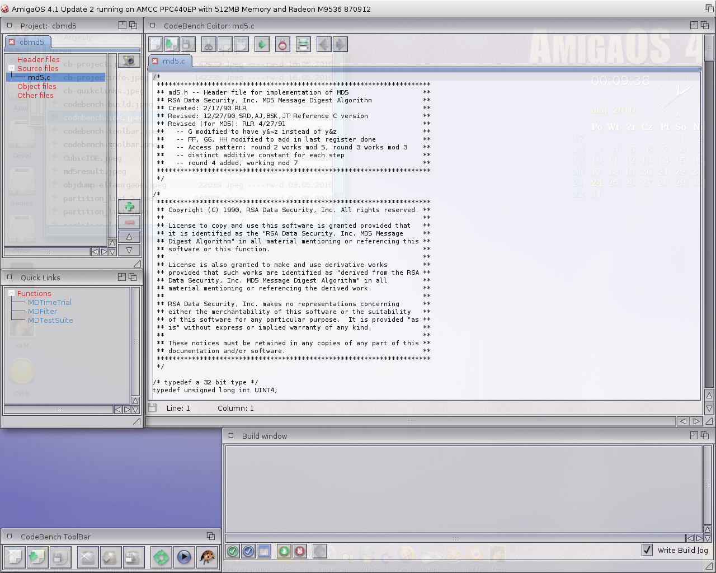Select md5.c under Source files

(x=39, y=77)
